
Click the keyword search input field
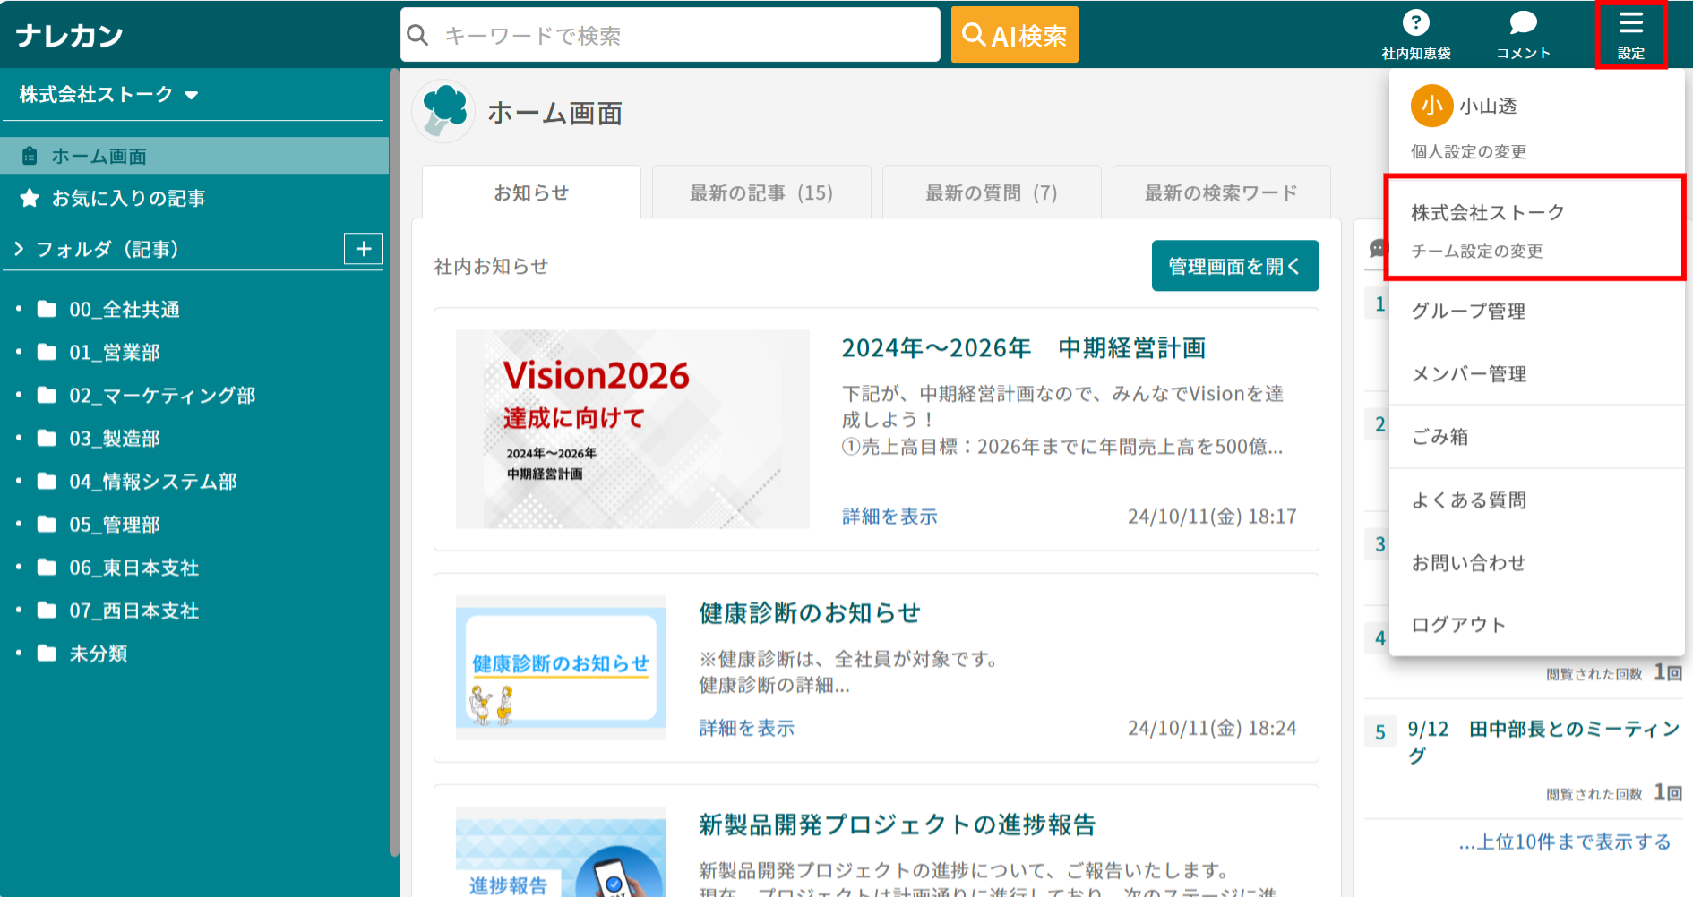pyautogui.click(x=681, y=36)
